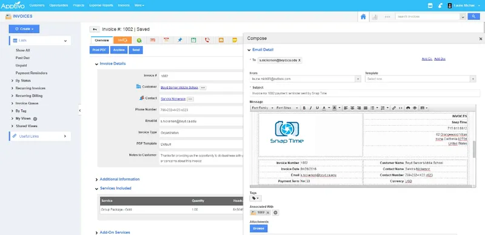The width and height of the screenshot is (485, 235).
Task: Click Browse to attach a file
Action: pos(259,228)
